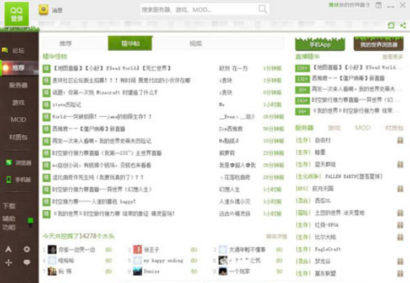This screenshot has height=283, width=410.
Task: Click gift icon for 土豆的世界 冰天雪地 server
Action: coord(400,213)
